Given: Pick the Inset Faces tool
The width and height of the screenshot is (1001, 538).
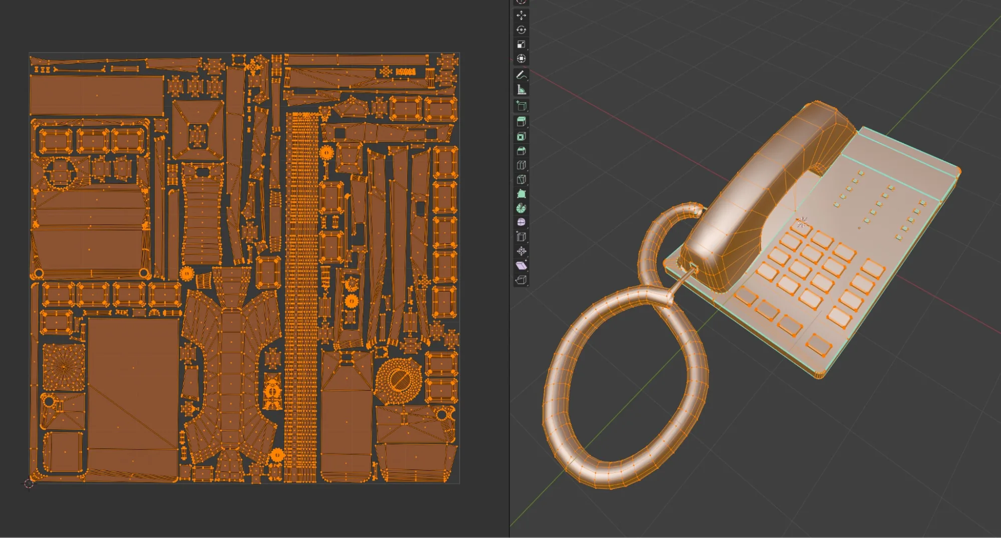Looking at the screenshot, I should point(521,136).
